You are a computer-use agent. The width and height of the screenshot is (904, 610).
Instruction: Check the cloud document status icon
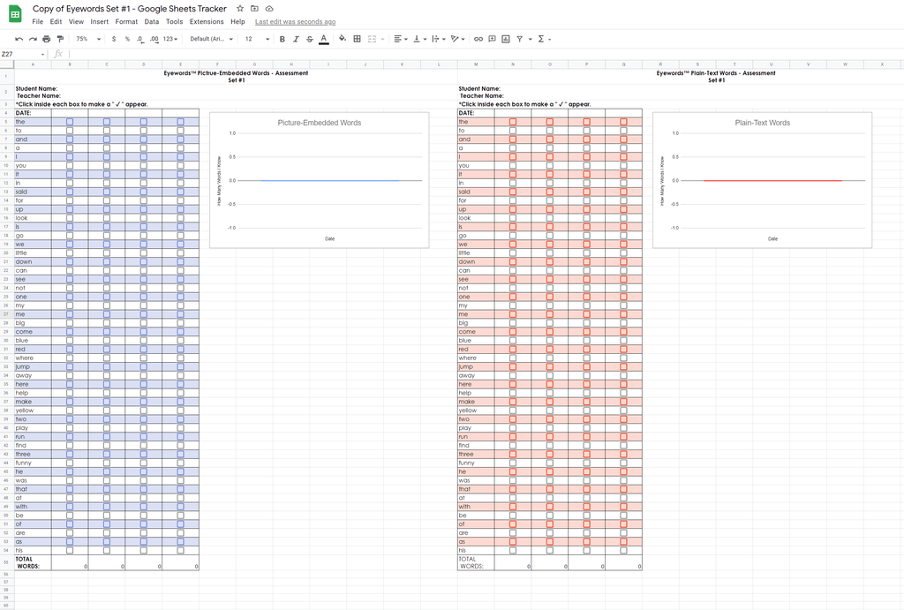[269, 9]
